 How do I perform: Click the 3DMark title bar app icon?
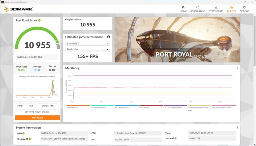click(x=3, y=2)
